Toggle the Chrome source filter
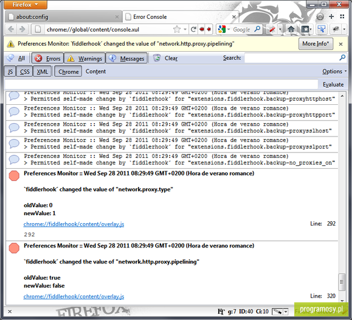The image size is (352, 320). coord(68,71)
